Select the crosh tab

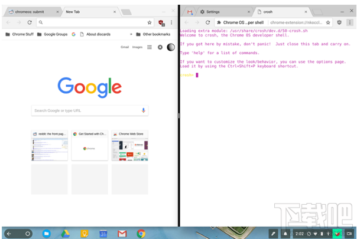tap(281, 12)
